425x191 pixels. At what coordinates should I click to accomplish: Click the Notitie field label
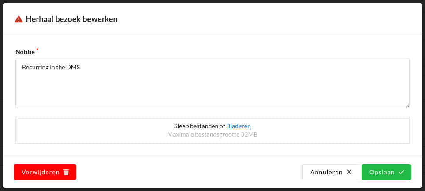25,52
